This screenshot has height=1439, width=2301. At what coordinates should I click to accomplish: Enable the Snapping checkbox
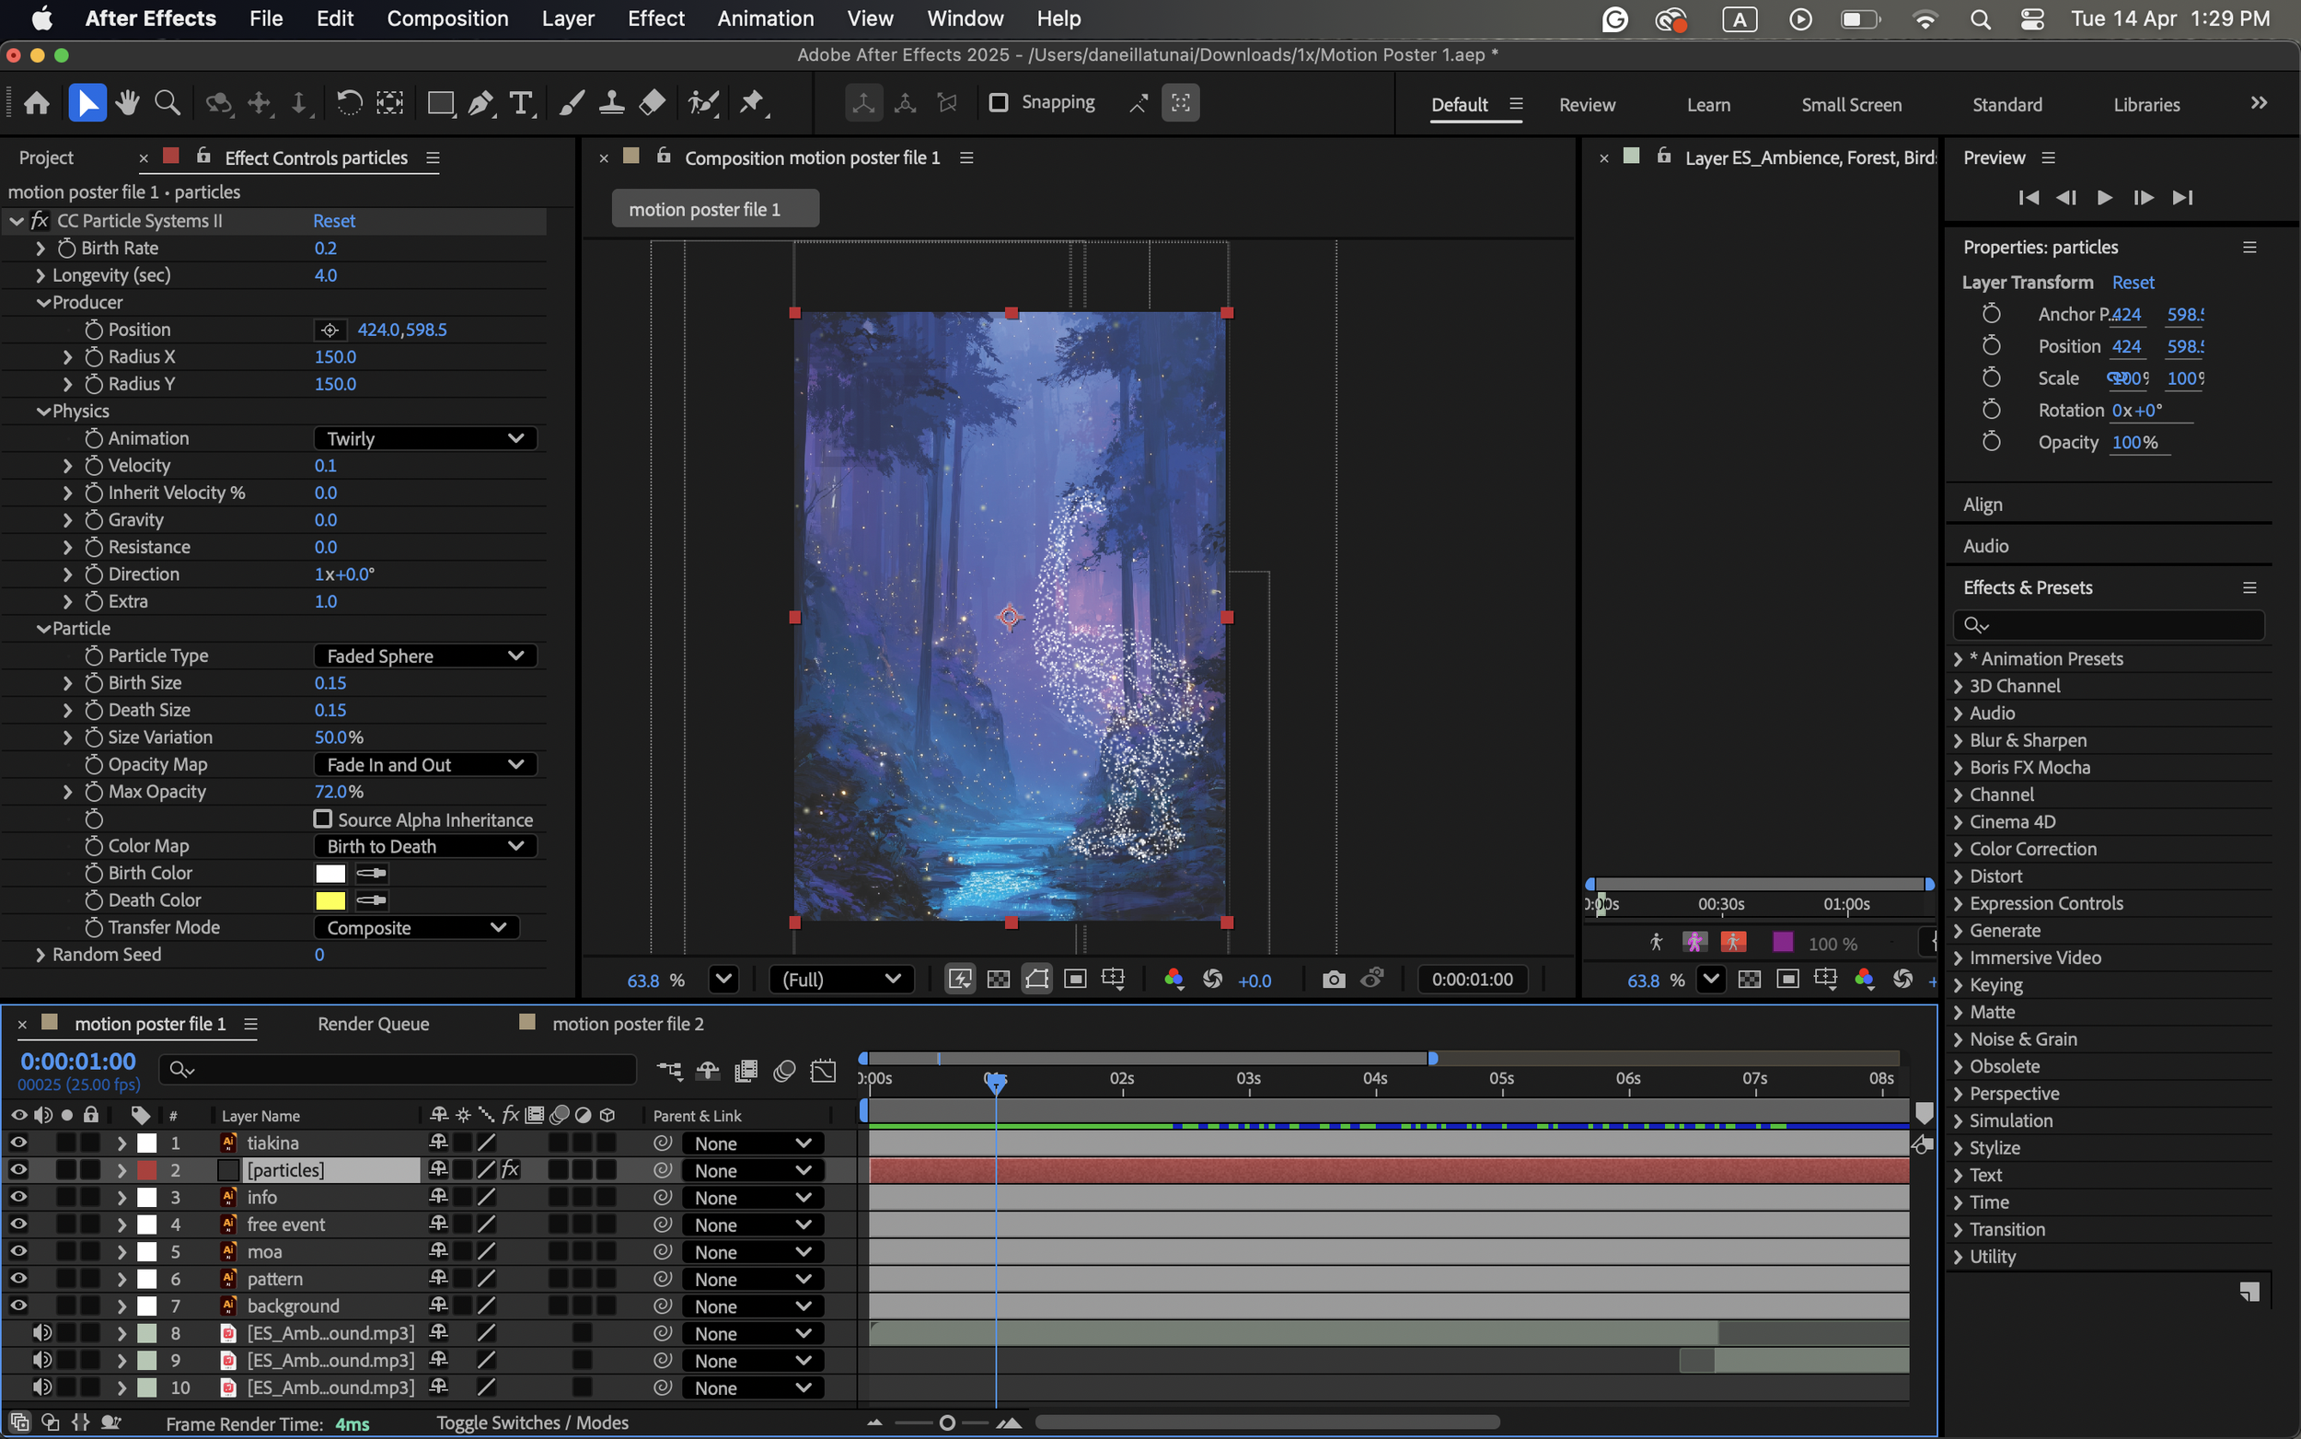click(x=998, y=102)
